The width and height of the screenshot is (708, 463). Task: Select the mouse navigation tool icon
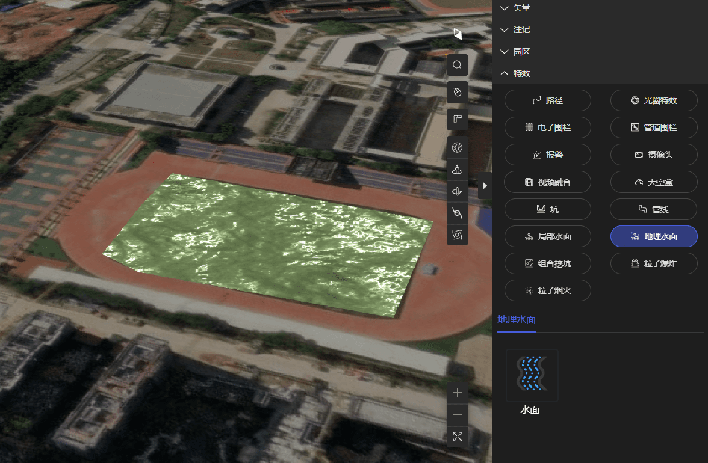click(458, 92)
